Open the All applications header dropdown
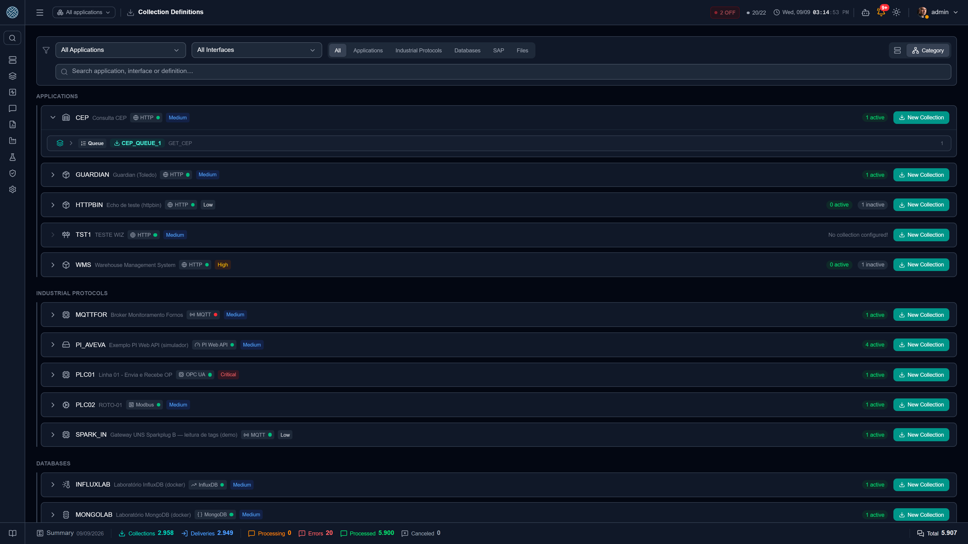Viewport: 968px width, 544px height. [84, 12]
